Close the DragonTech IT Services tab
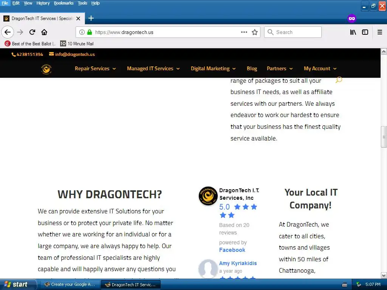Image resolution: width=387 pixels, height=290 pixels. coord(78,19)
